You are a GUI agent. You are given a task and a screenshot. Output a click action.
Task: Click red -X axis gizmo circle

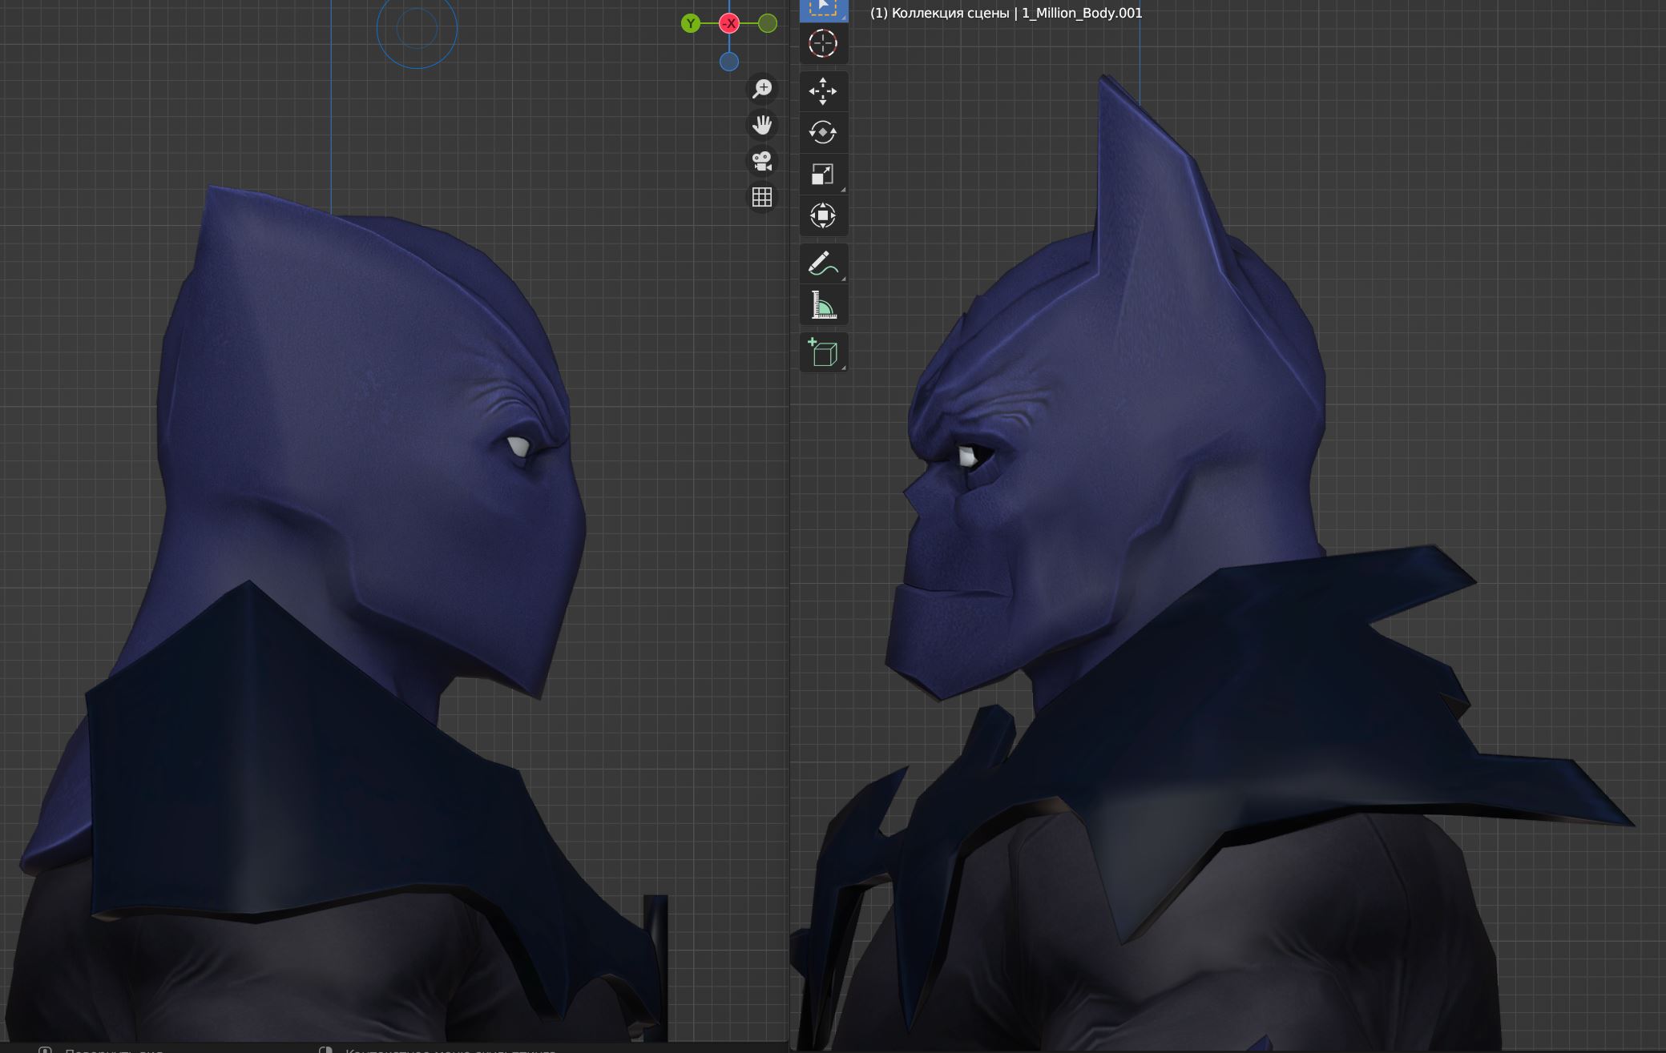729,23
